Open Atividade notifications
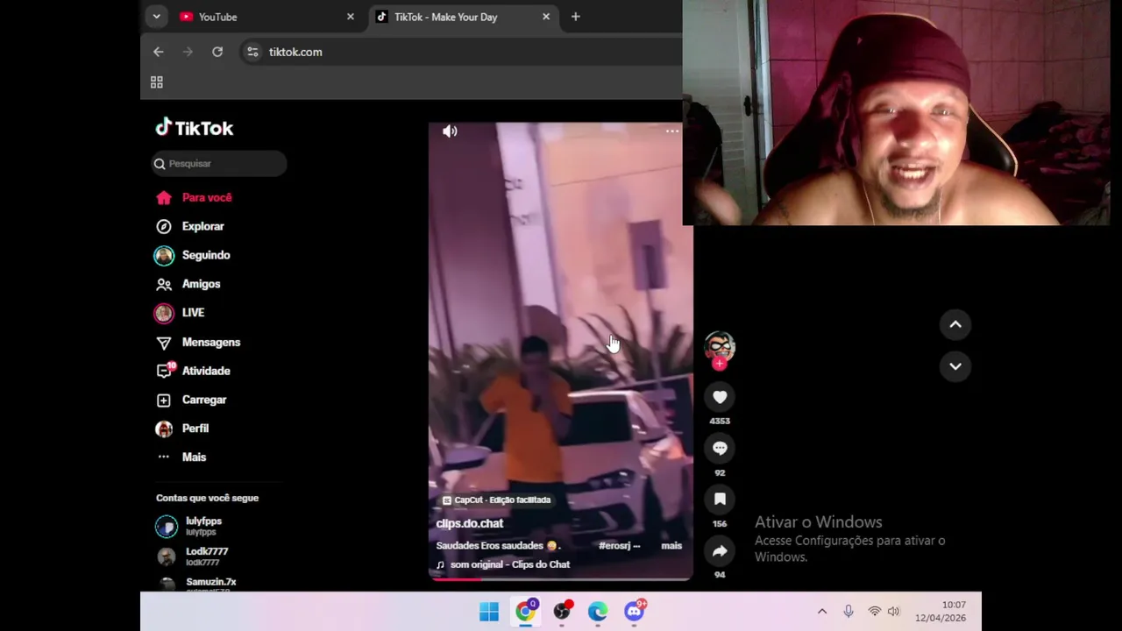 (x=193, y=371)
